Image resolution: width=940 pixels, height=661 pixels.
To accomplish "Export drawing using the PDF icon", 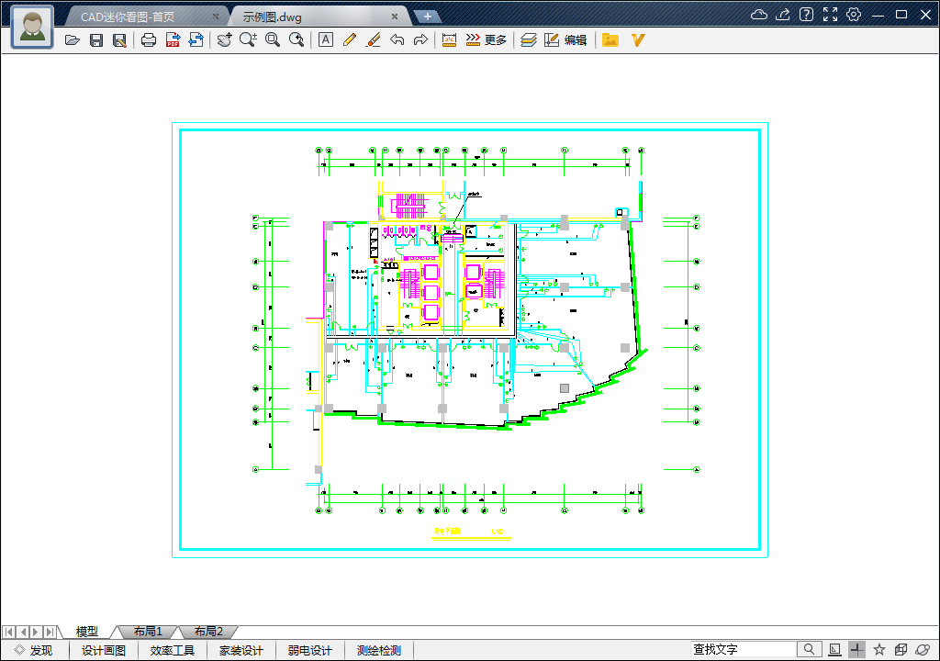I will 172,40.
